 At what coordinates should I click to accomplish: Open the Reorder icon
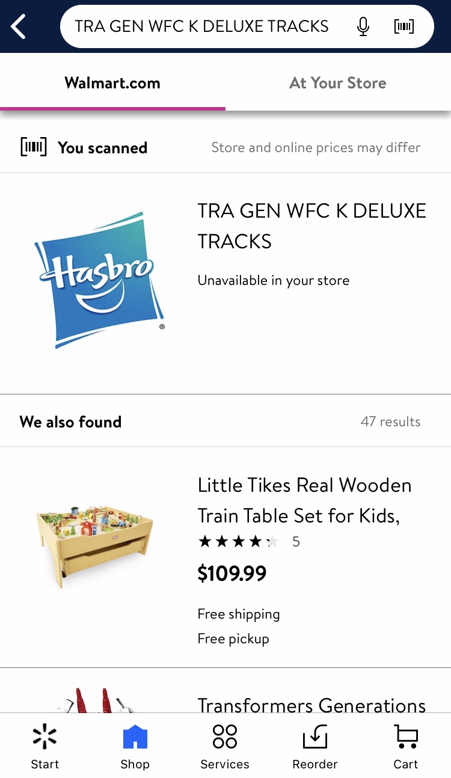[x=315, y=737]
